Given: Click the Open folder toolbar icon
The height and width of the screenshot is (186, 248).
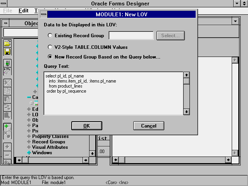Looking at the screenshot, I should (x=7, y=44).
